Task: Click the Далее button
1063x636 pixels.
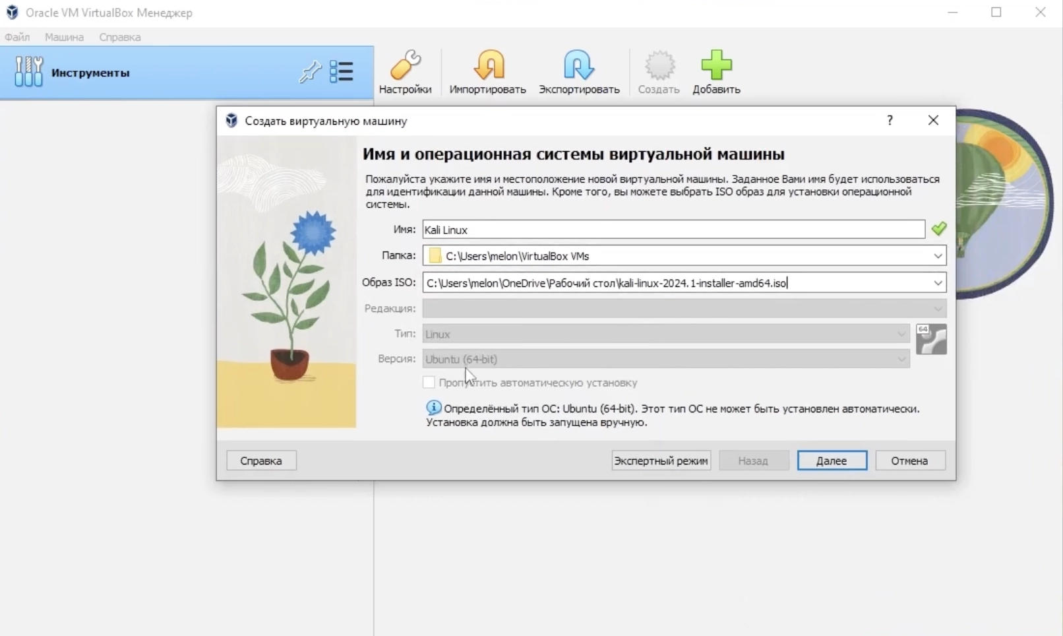Action: tap(832, 460)
